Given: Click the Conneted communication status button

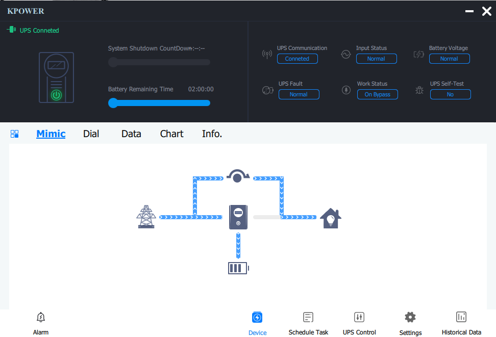Looking at the screenshot, I should 297,59.
